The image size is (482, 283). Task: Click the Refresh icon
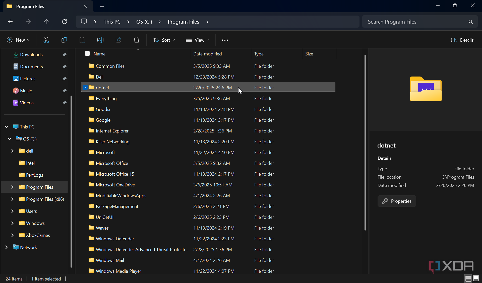[65, 22]
